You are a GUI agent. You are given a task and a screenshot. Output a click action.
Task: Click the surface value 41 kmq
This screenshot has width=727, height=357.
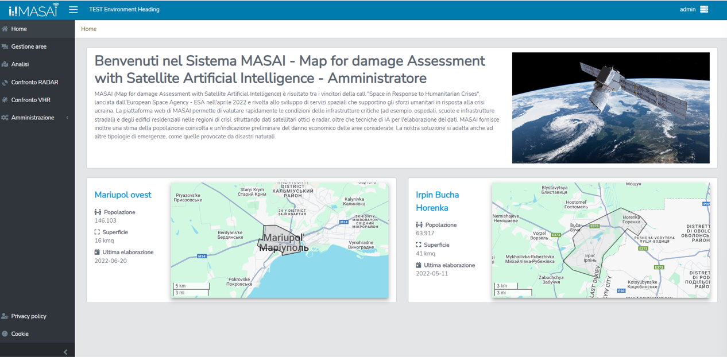pos(426,254)
